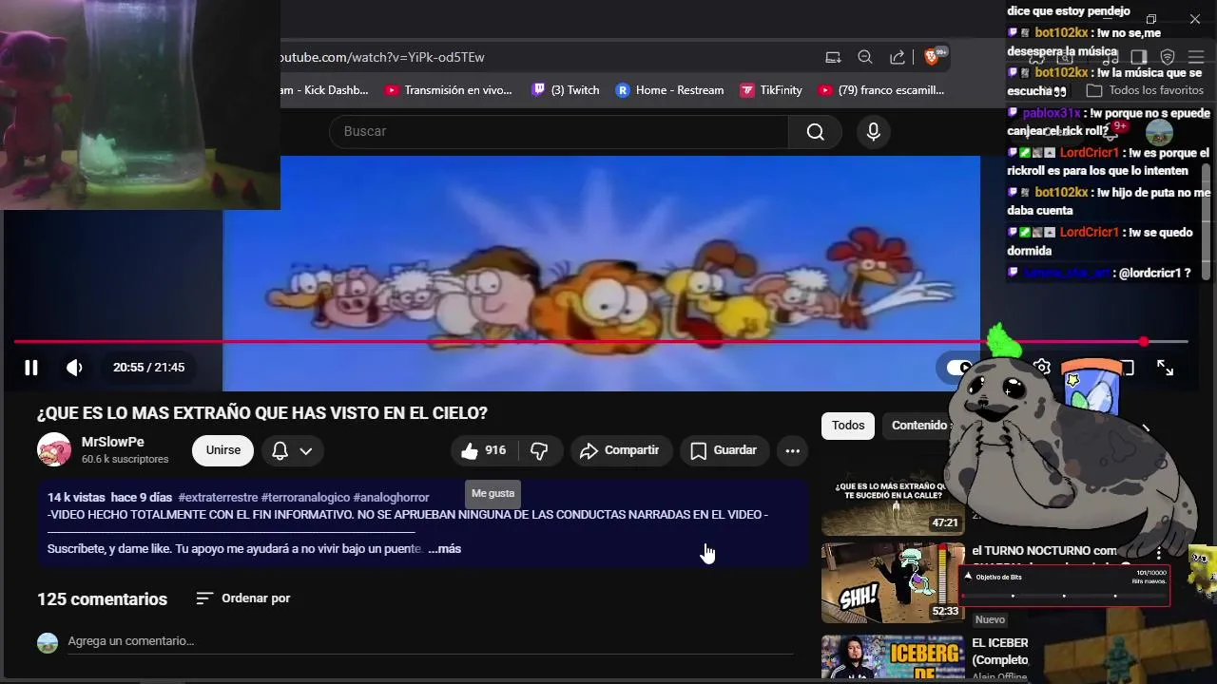
Task: Pause the YouTube video
Action: click(30, 368)
